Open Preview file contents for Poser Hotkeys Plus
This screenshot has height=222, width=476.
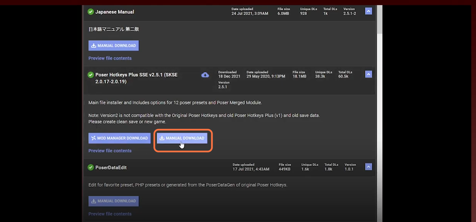pyautogui.click(x=110, y=151)
